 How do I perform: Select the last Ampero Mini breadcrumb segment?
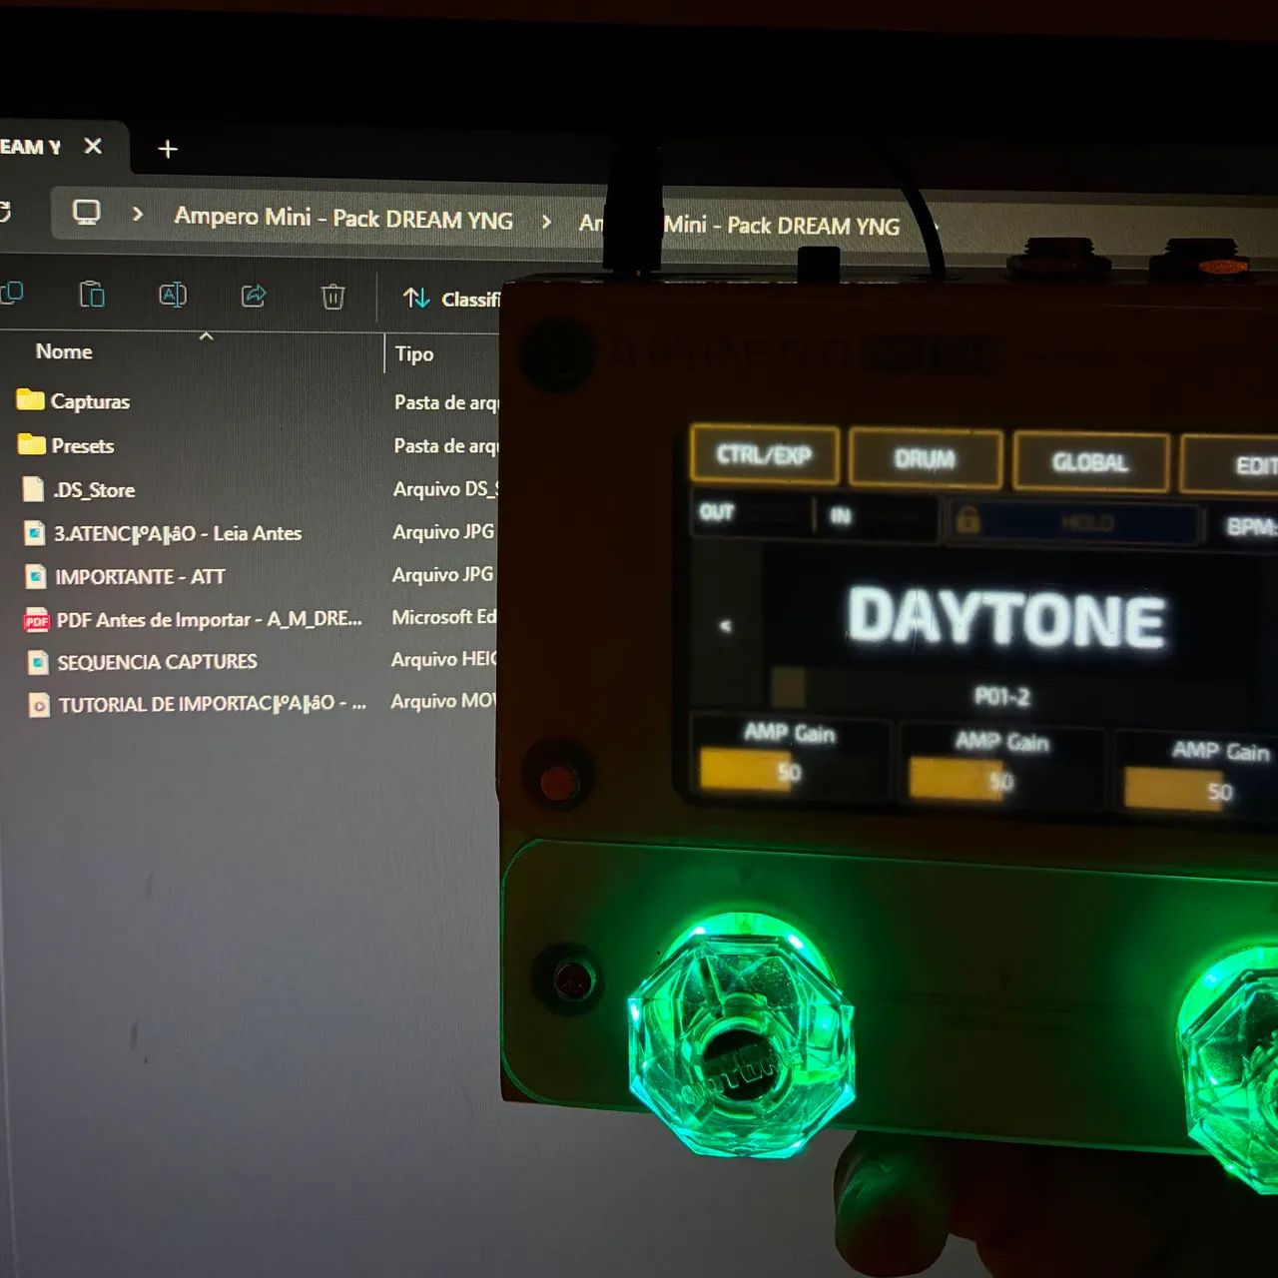click(739, 225)
